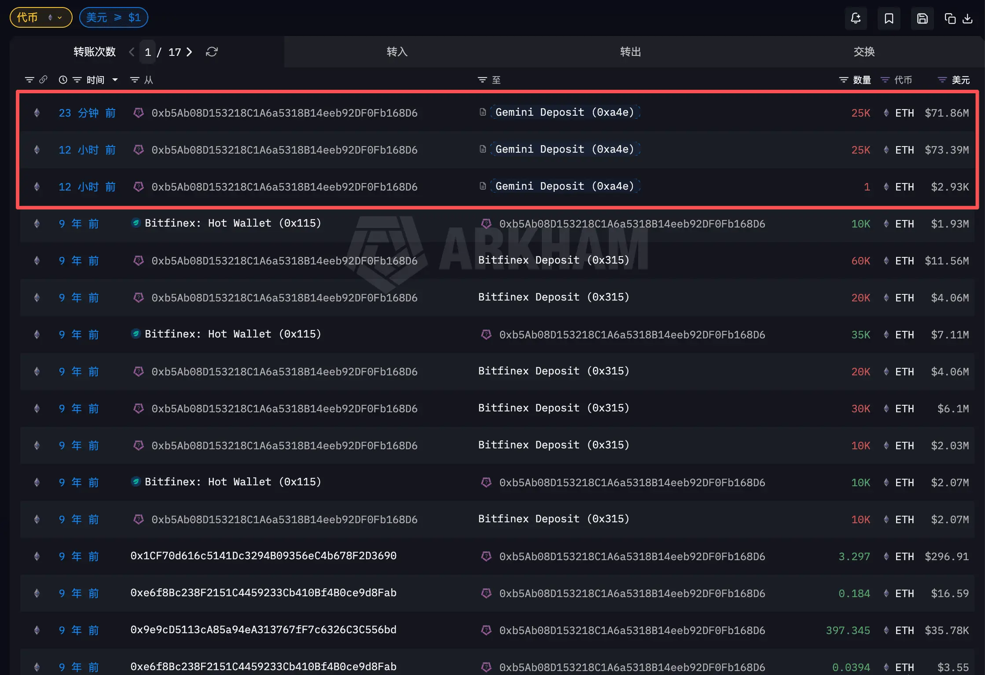Click the link chain icon in header
Viewport: 985px width, 675px height.
click(x=43, y=80)
